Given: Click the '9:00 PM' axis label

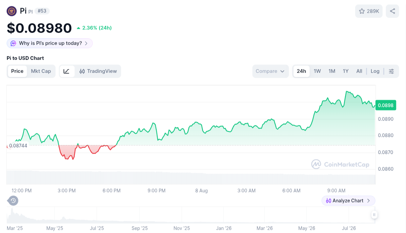Looking at the screenshot, I should point(156,191).
